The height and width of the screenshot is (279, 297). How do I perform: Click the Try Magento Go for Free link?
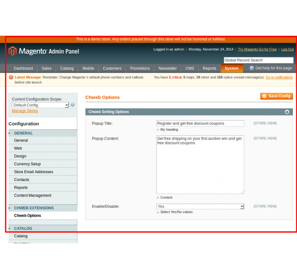pyautogui.click(x=257, y=49)
